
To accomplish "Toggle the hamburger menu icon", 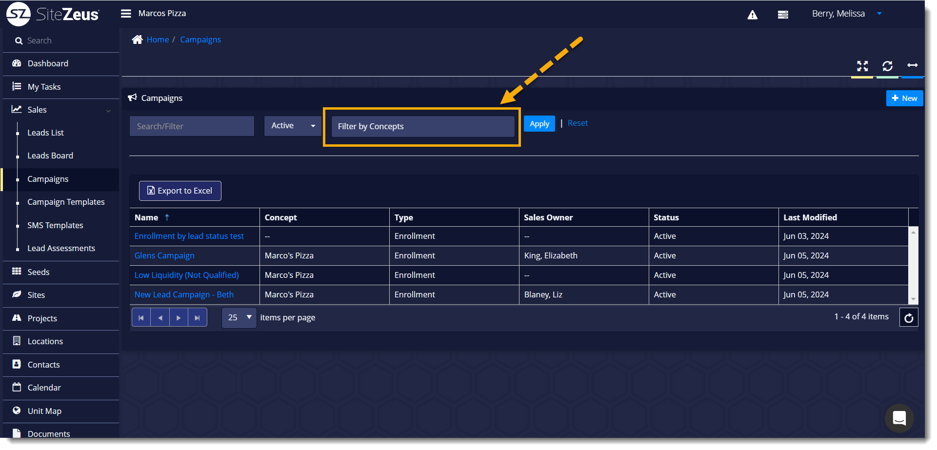I will click(126, 14).
